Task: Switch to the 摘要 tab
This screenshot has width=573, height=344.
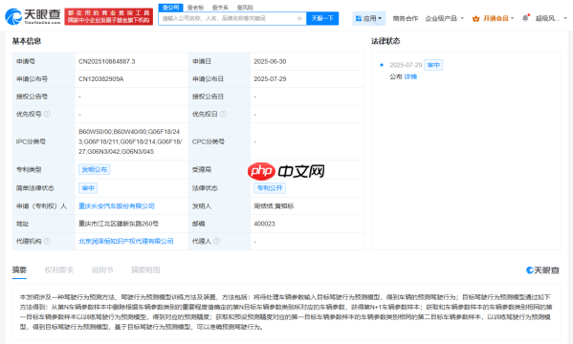Action: point(19,269)
